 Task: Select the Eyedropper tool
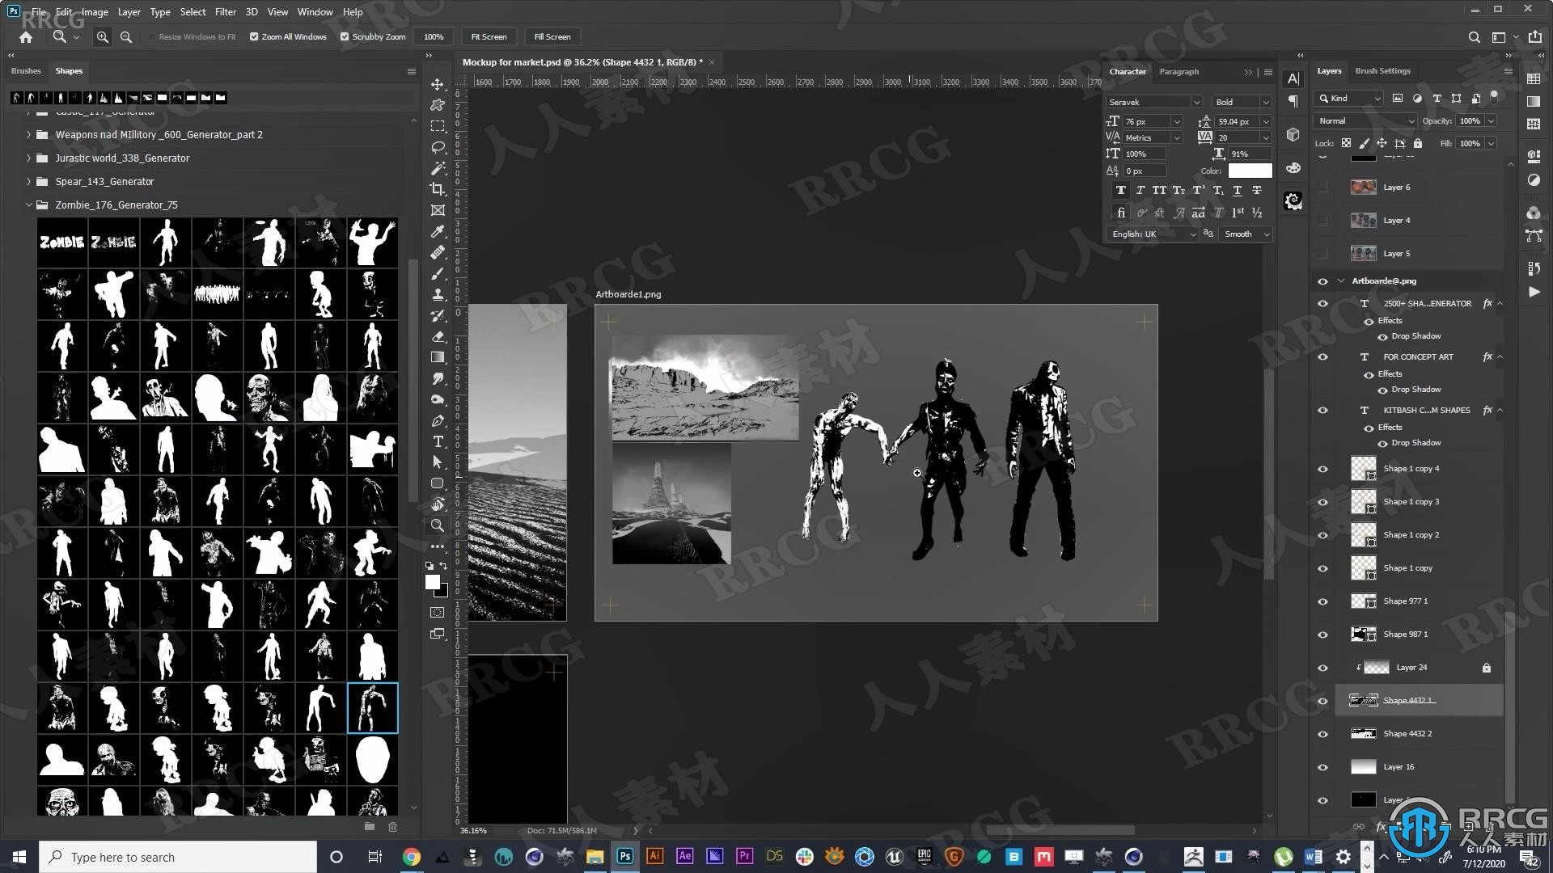click(x=438, y=231)
